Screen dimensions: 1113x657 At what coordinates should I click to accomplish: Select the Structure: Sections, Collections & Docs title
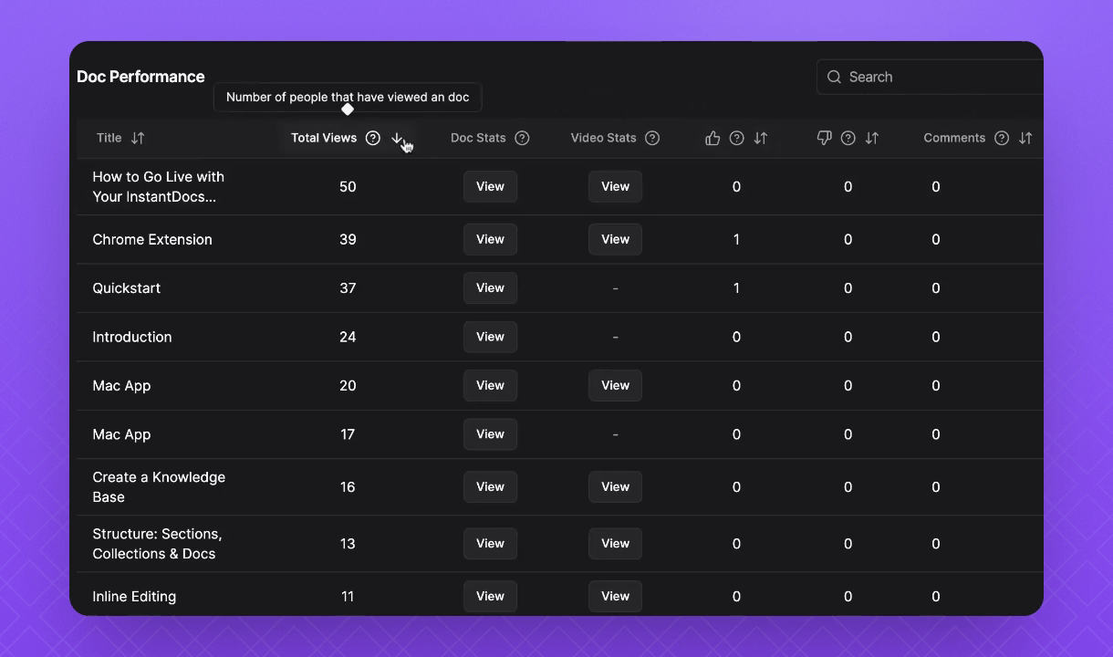[x=157, y=543]
